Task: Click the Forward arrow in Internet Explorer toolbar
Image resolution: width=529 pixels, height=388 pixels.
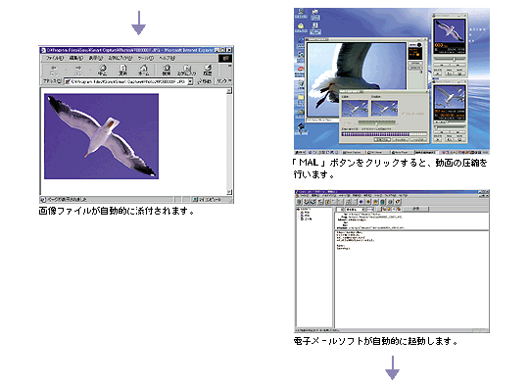Action: [78, 70]
